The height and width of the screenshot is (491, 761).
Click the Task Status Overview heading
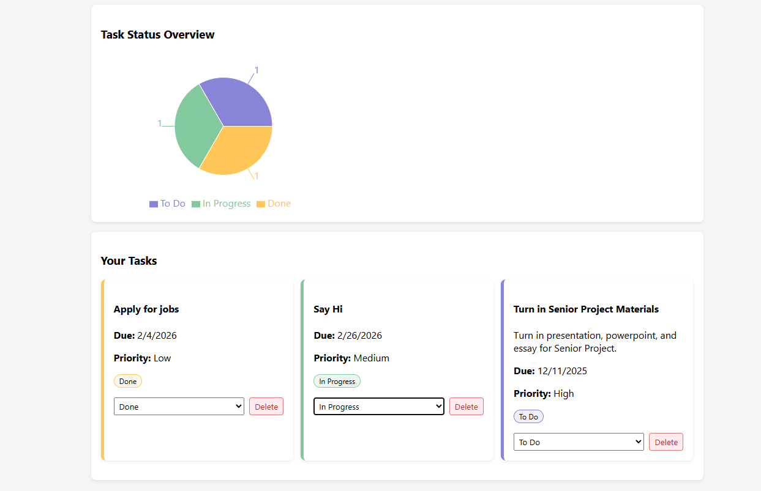click(x=157, y=35)
